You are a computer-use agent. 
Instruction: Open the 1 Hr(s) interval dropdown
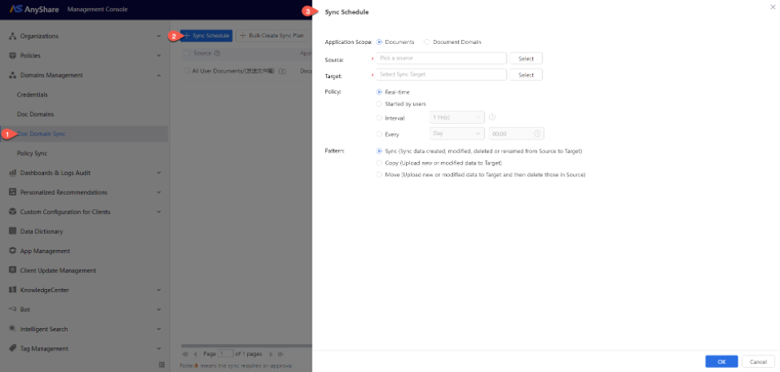456,117
